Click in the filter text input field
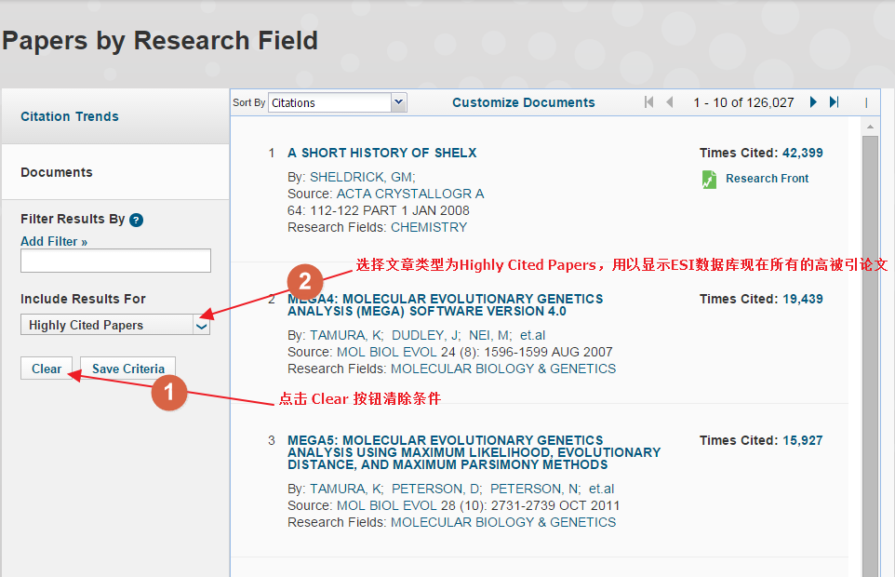The image size is (895, 577). (116, 261)
